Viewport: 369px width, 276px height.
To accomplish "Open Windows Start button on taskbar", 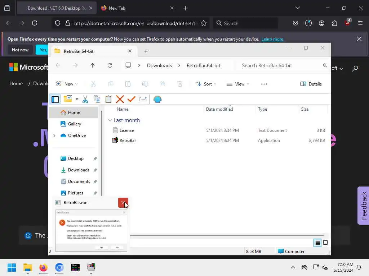I will click(12, 267).
